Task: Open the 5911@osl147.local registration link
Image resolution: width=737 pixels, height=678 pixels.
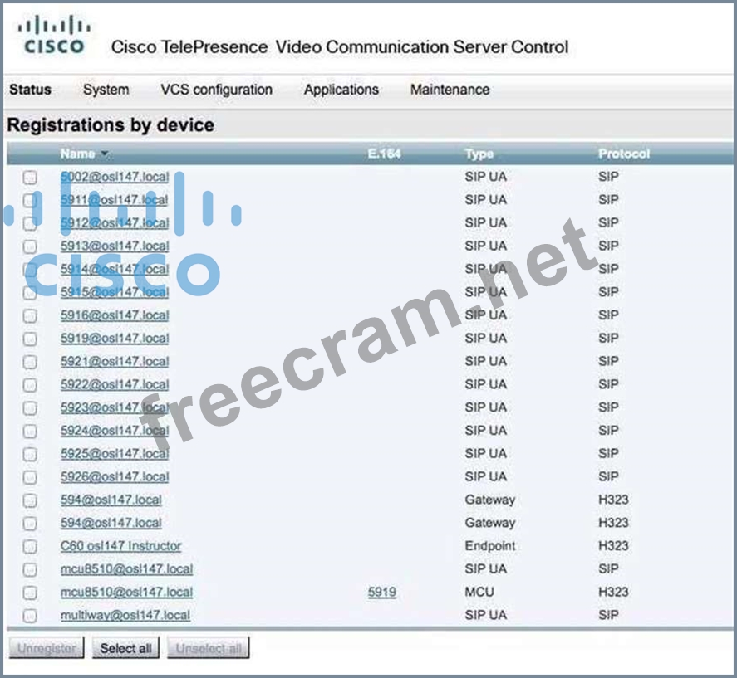Action: (x=114, y=200)
